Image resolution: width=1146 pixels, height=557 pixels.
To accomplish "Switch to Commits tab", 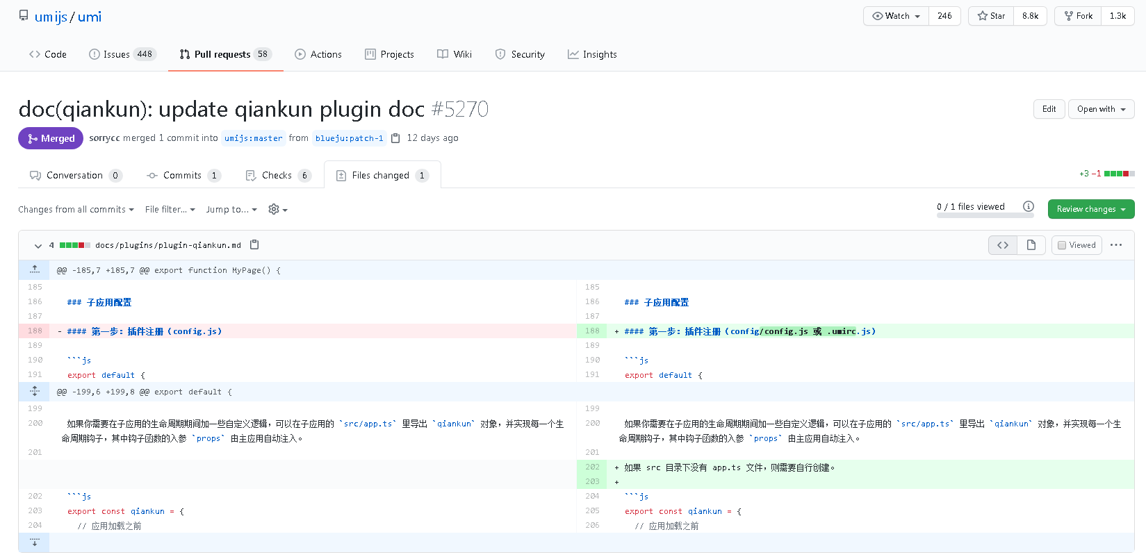I will pyautogui.click(x=183, y=175).
